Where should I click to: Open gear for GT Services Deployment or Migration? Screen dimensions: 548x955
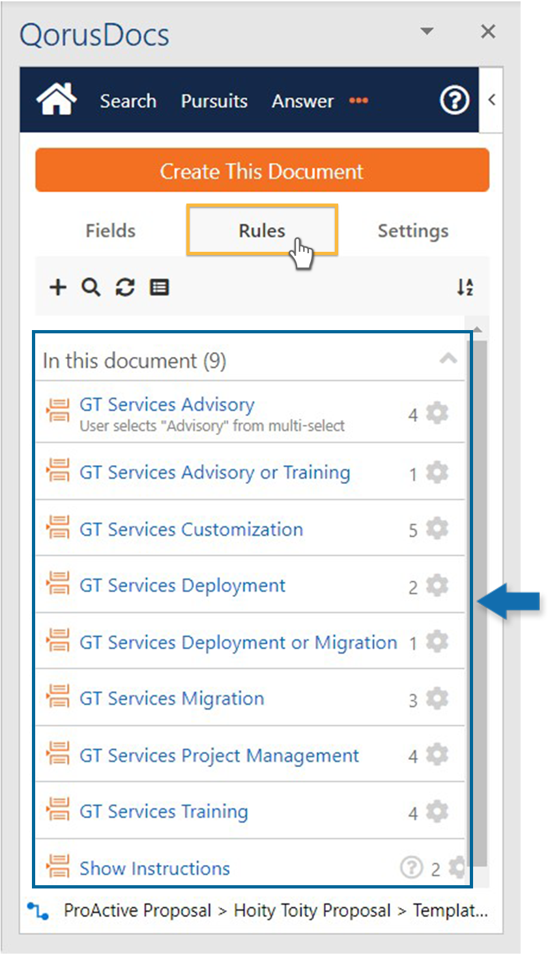point(437,642)
